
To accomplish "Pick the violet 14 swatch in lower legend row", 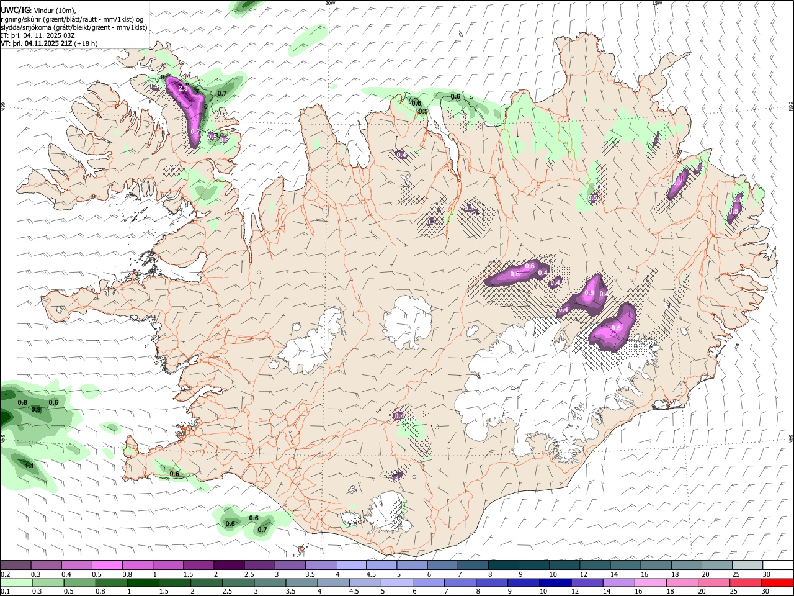I will tap(618, 582).
